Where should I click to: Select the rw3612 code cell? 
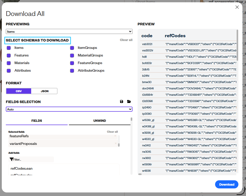(146, 158)
